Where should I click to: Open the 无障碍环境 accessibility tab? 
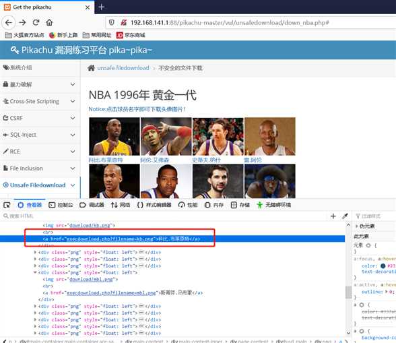[x=273, y=205]
